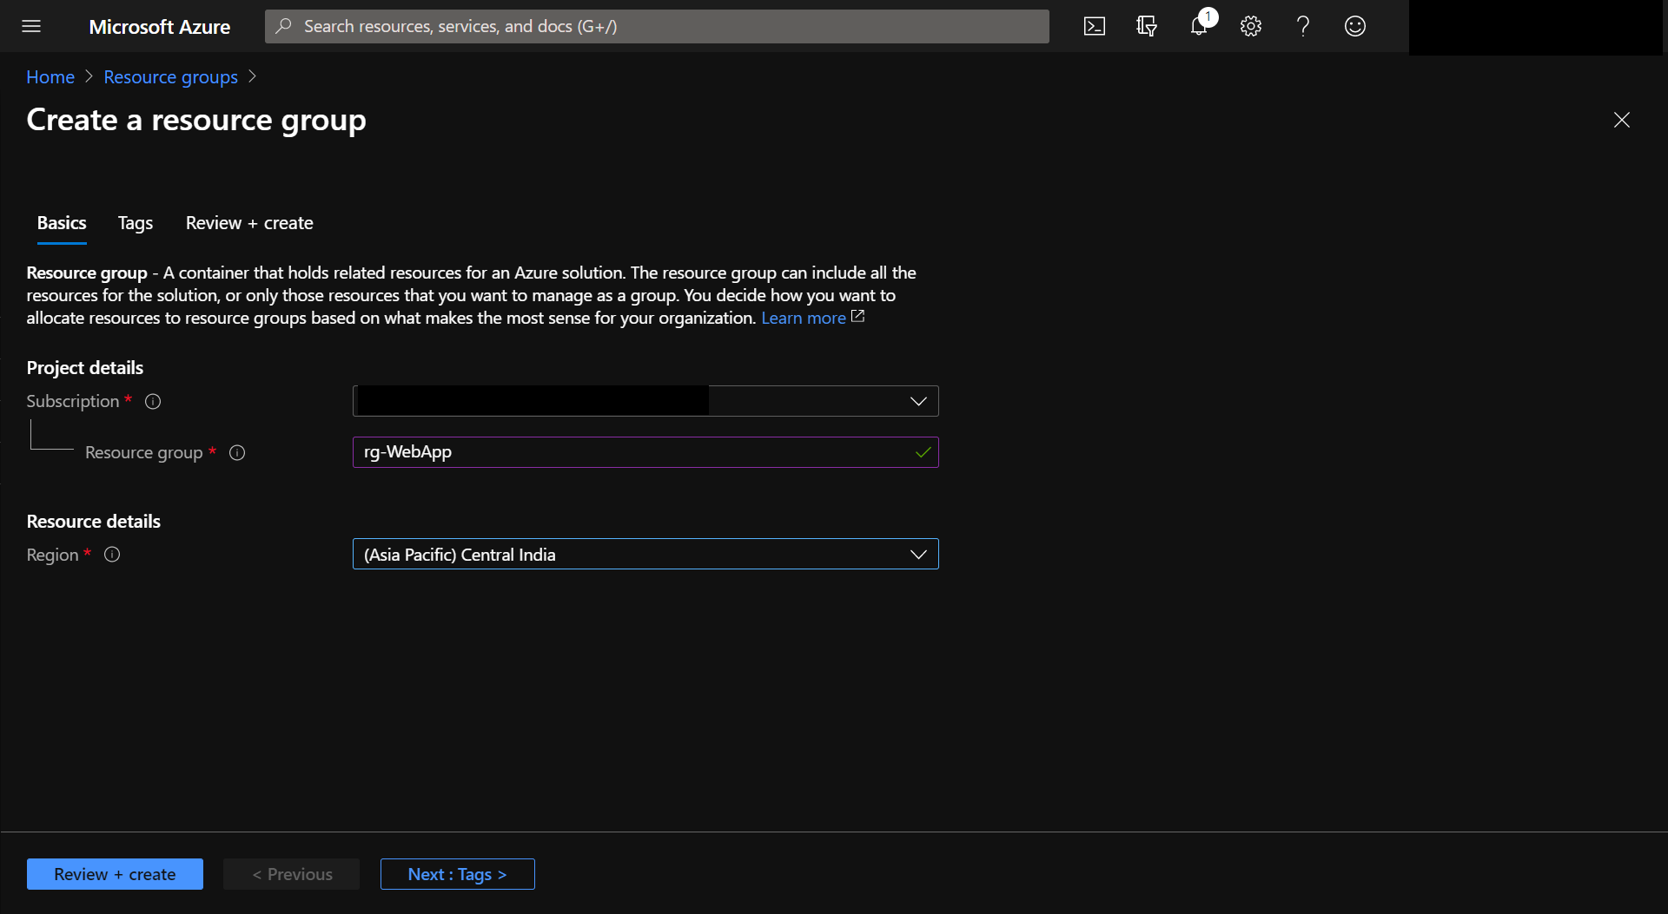
Task: Open the notifications bell
Action: click(x=1199, y=26)
